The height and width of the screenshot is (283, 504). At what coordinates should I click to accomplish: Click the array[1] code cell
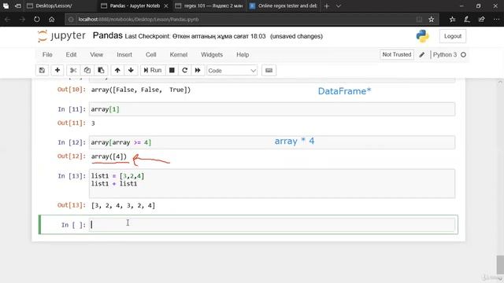[272, 109]
